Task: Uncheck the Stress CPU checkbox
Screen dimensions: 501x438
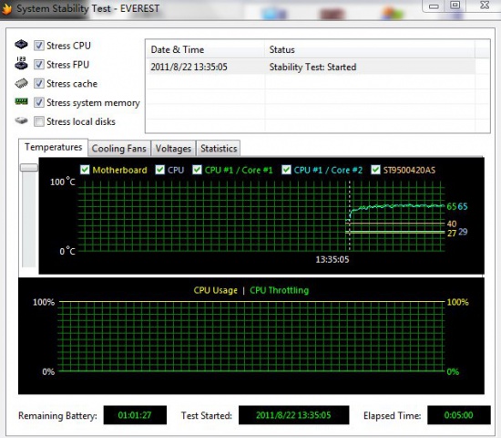Action: coord(39,46)
